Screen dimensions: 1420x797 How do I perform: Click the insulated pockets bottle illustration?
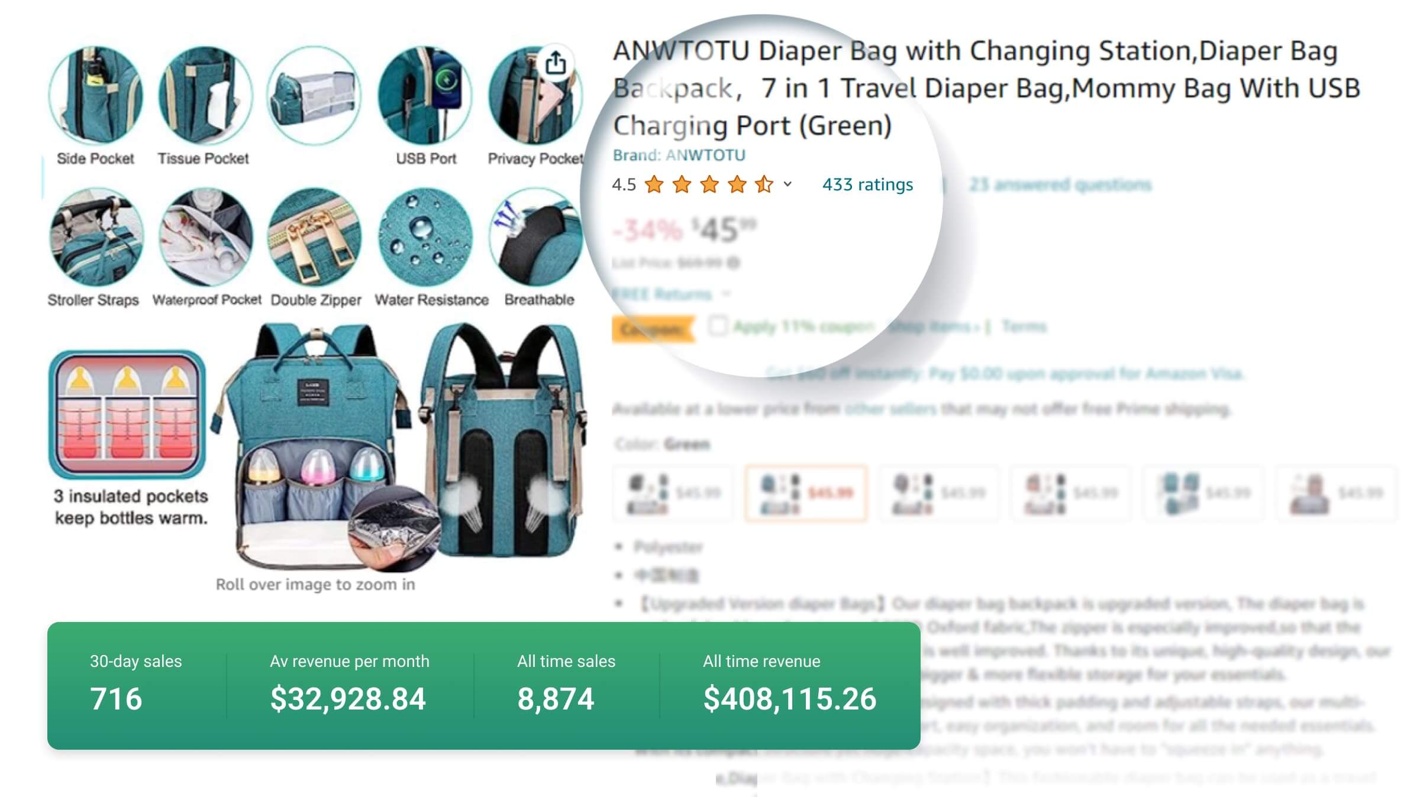click(x=127, y=414)
